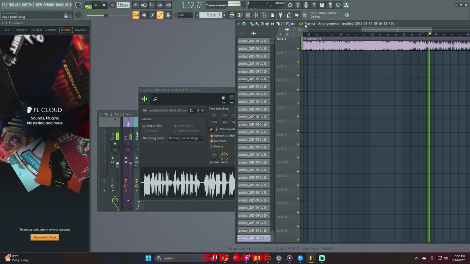Click the sampler waveform preview
470x264 pixels.
[188, 183]
